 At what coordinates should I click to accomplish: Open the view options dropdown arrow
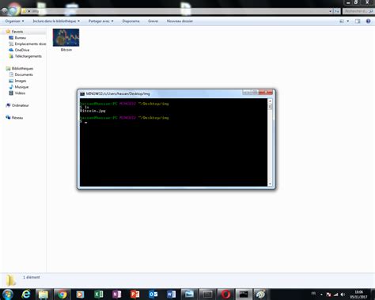pyautogui.click(x=348, y=21)
